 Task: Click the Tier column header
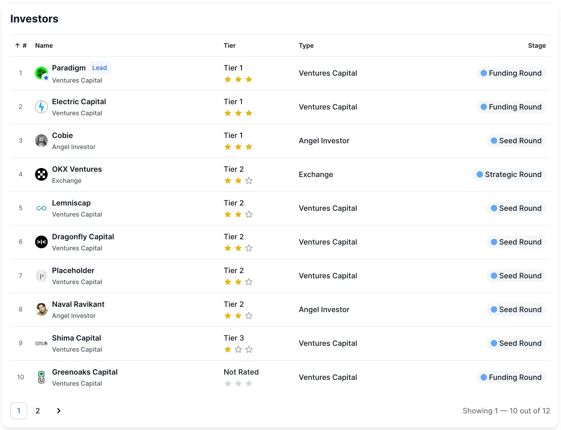tap(229, 46)
